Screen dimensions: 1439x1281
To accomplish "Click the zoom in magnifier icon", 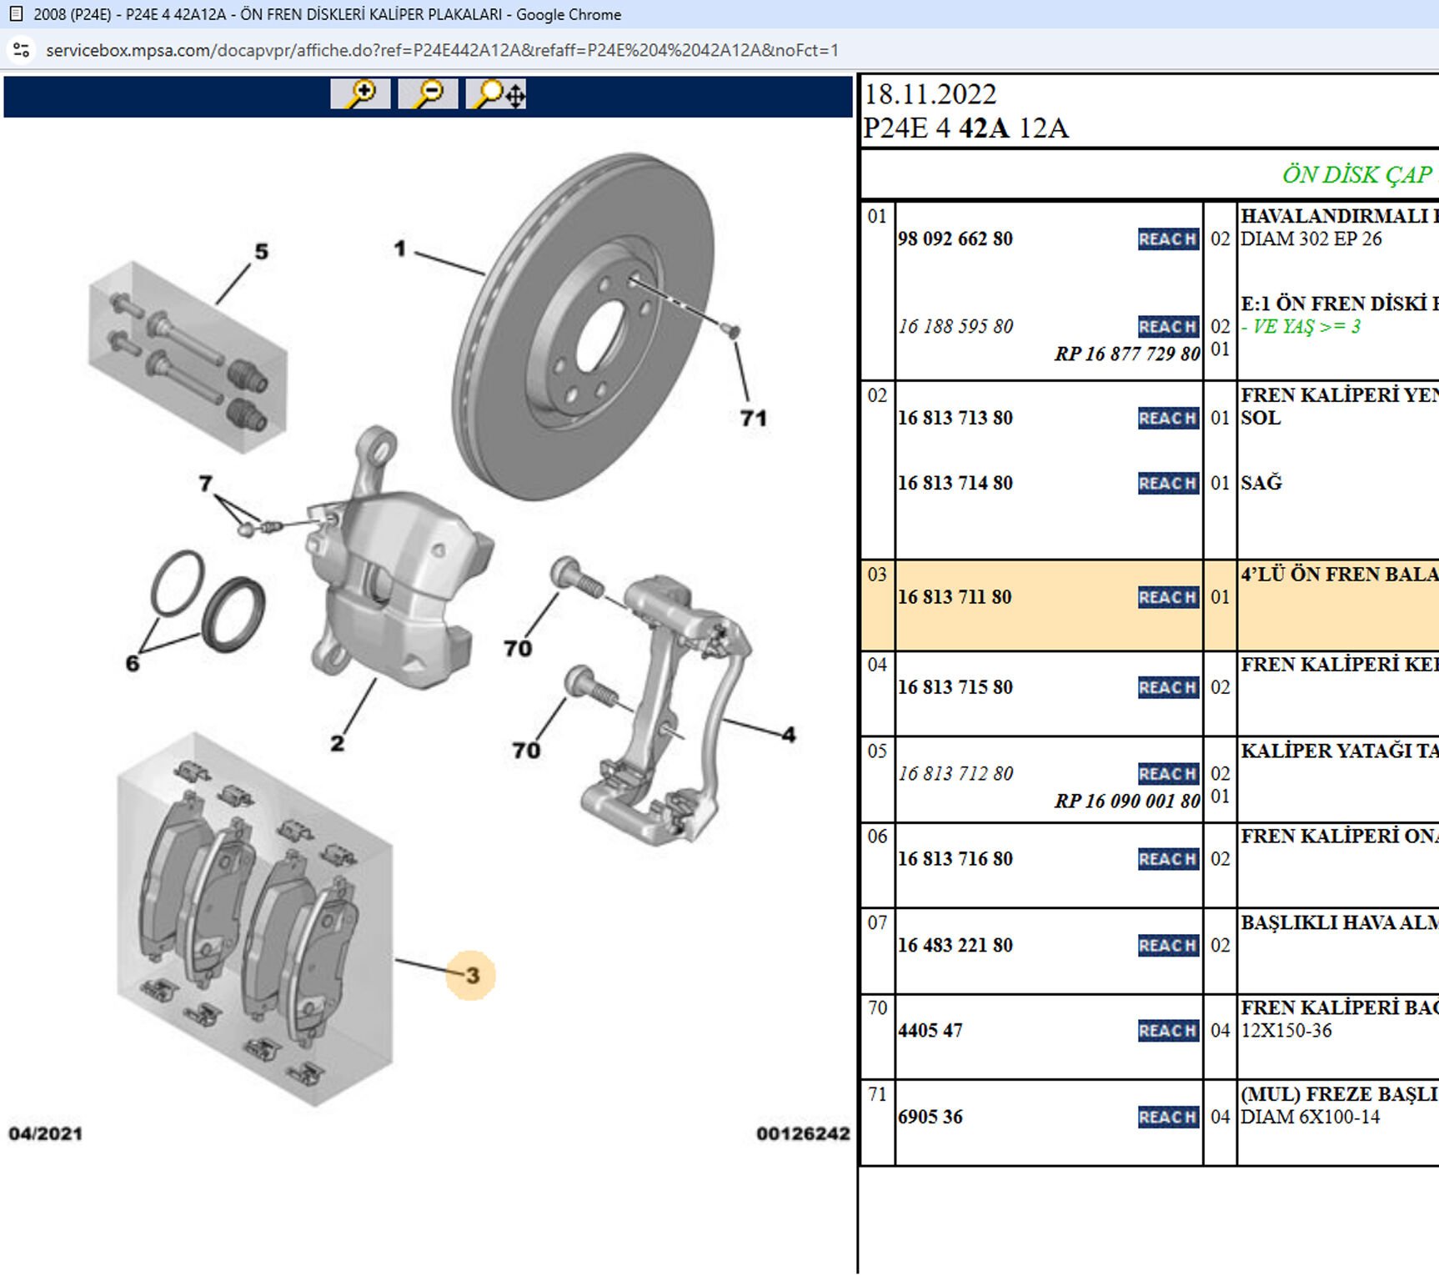I will 360,93.
